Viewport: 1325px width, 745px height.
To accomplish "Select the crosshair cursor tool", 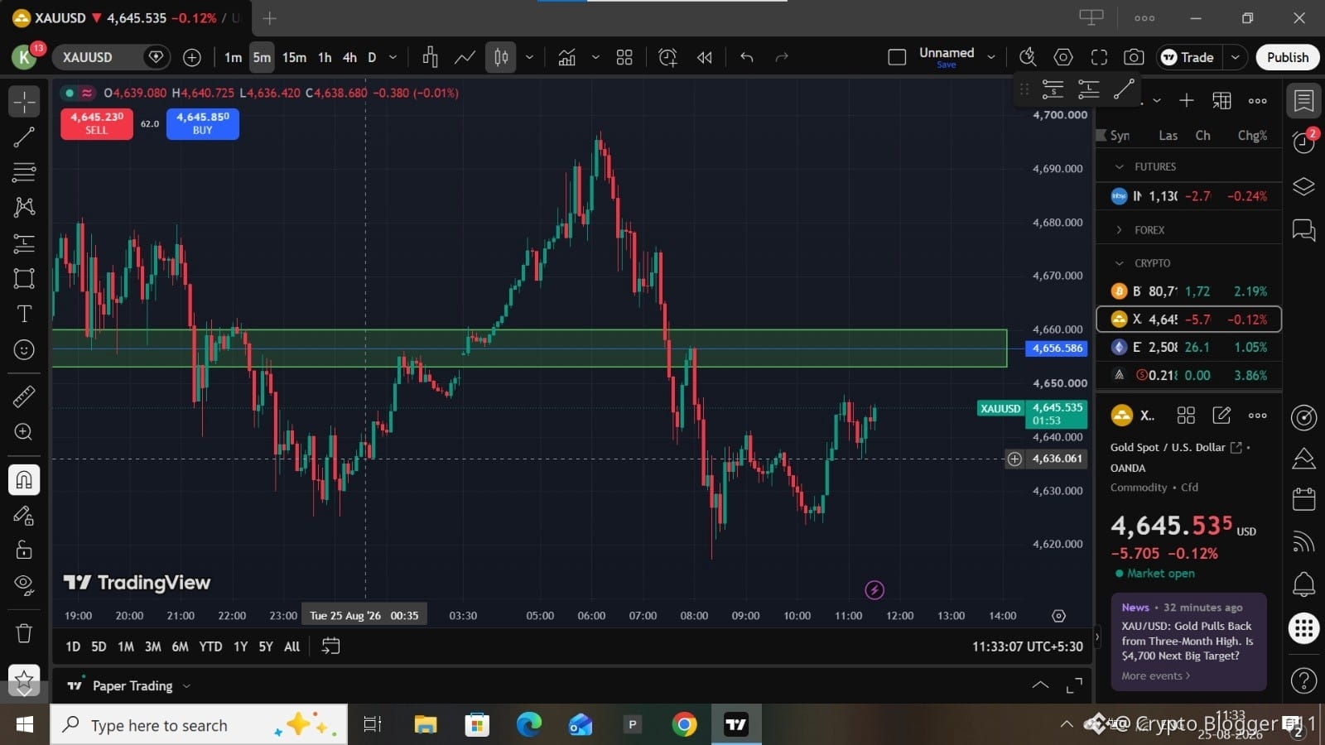I will tap(24, 102).
